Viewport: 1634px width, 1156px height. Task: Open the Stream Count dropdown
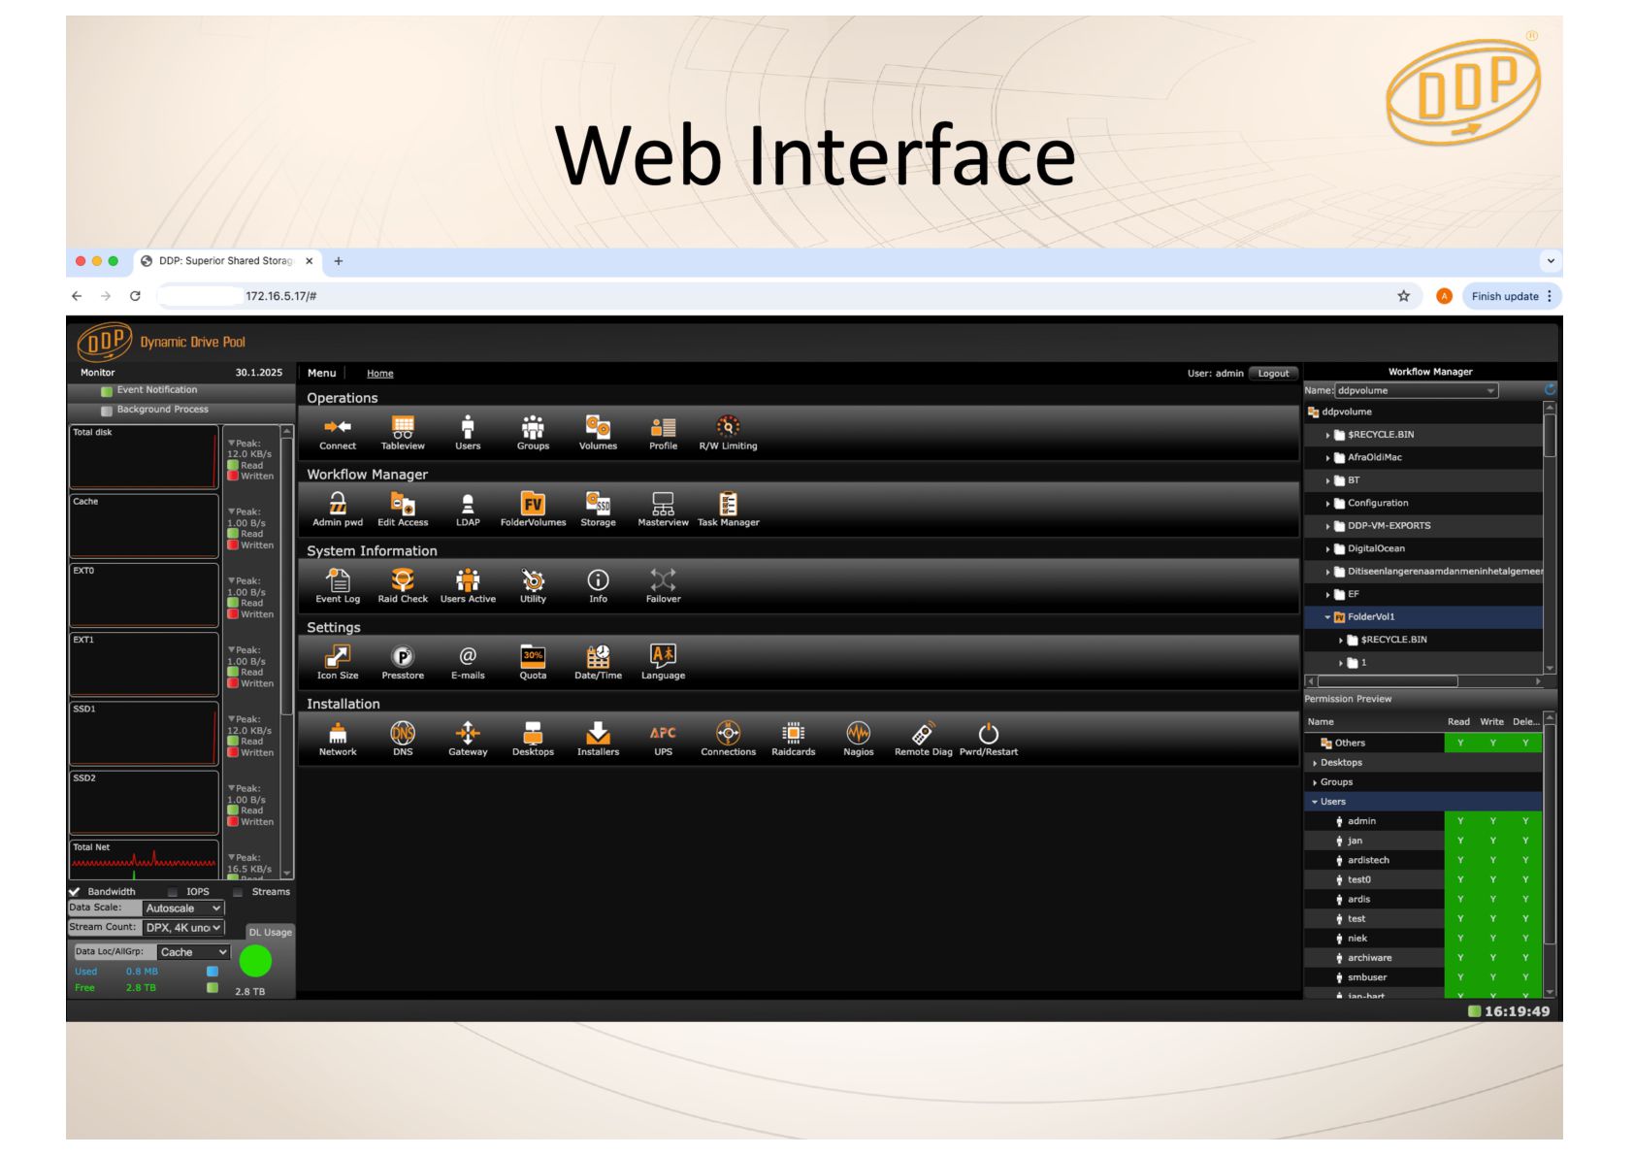[x=183, y=928]
